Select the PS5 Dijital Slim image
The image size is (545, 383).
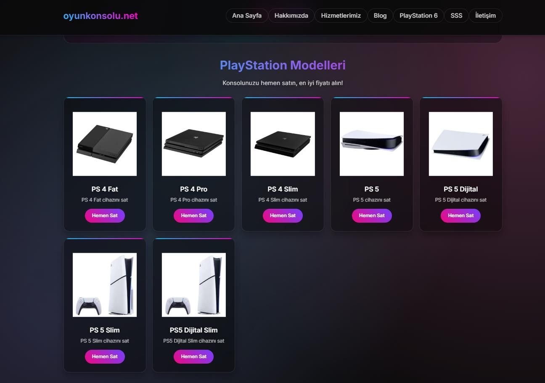(x=193, y=285)
